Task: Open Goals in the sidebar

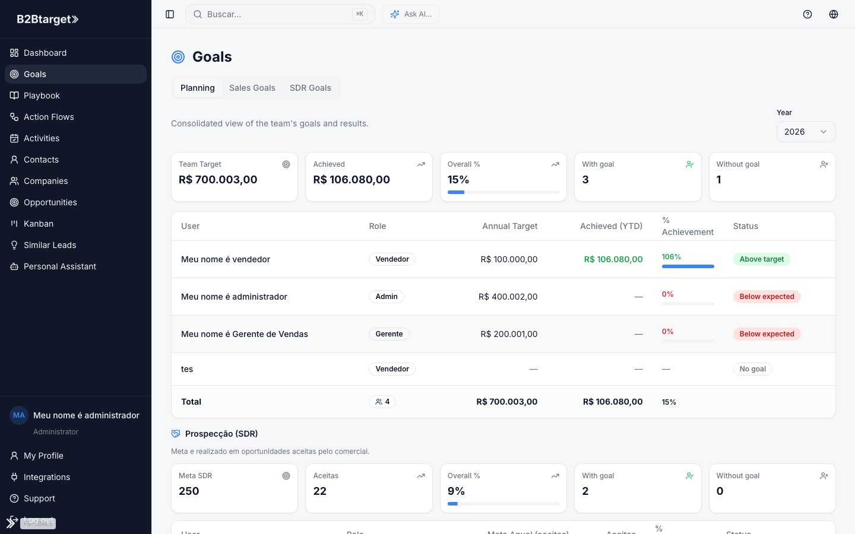Action: (75, 74)
